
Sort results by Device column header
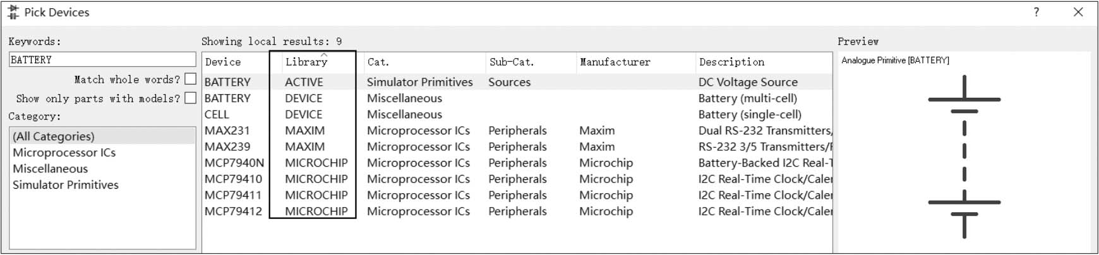click(223, 62)
